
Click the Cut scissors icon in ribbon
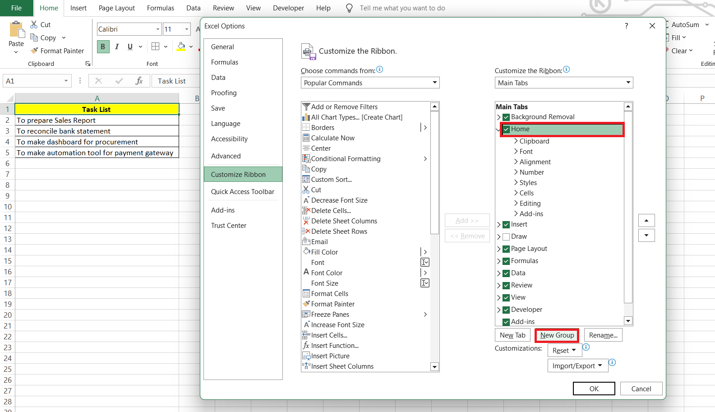[x=34, y=24]
